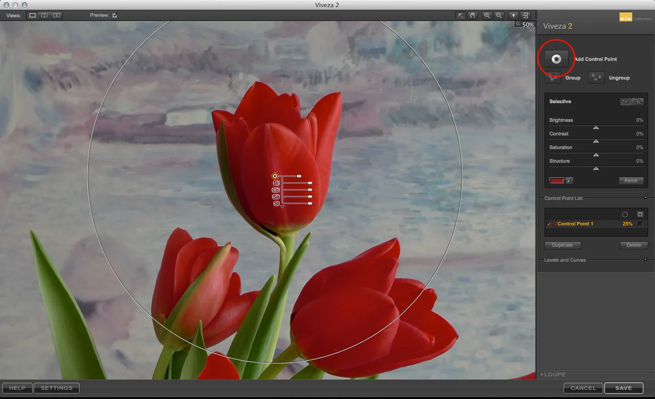Click the Ungroup control points icon
655x399 pixels.
pos(596,77)
